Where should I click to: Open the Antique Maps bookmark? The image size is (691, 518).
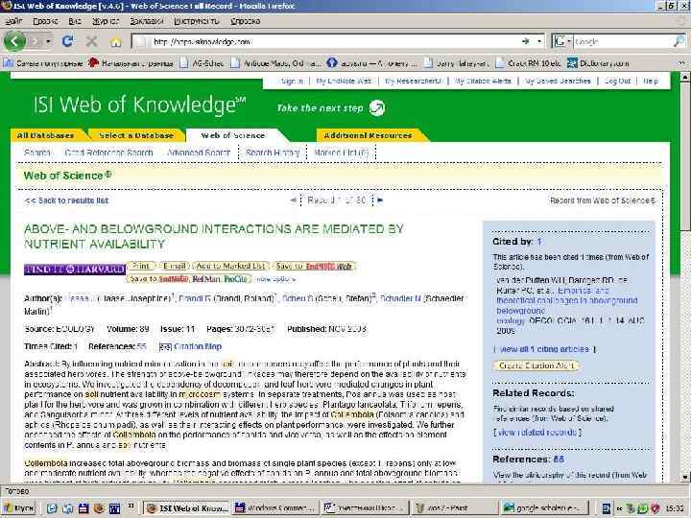(275, 63)
